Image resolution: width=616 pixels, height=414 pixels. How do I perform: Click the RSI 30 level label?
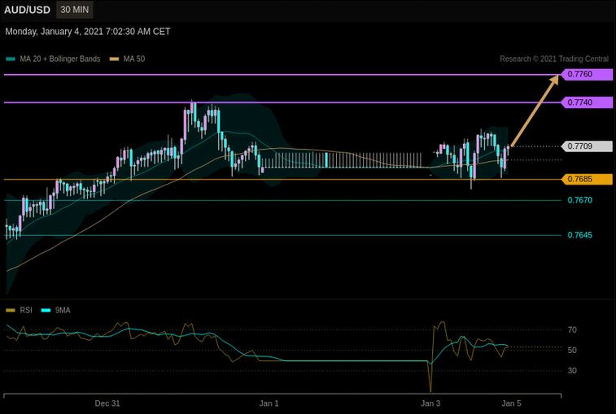[572, 371]
